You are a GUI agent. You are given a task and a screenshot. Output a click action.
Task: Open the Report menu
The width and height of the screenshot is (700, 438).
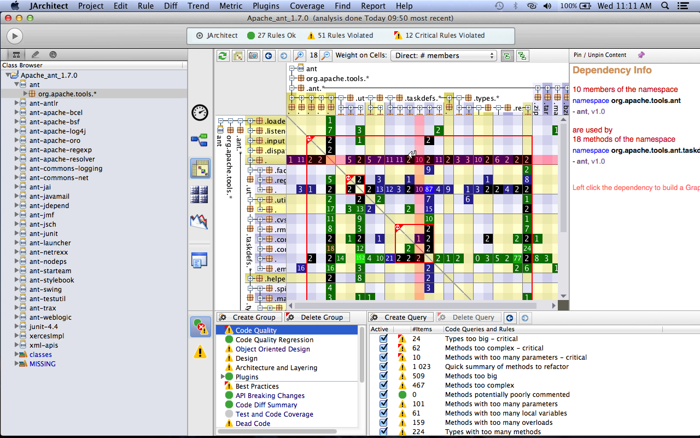coord(373,5)
